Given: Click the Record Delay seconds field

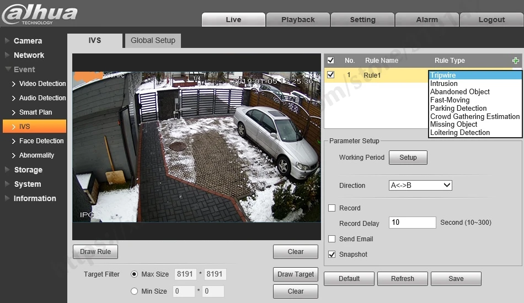Looking at the screenshot, I should tap(413, 223).
